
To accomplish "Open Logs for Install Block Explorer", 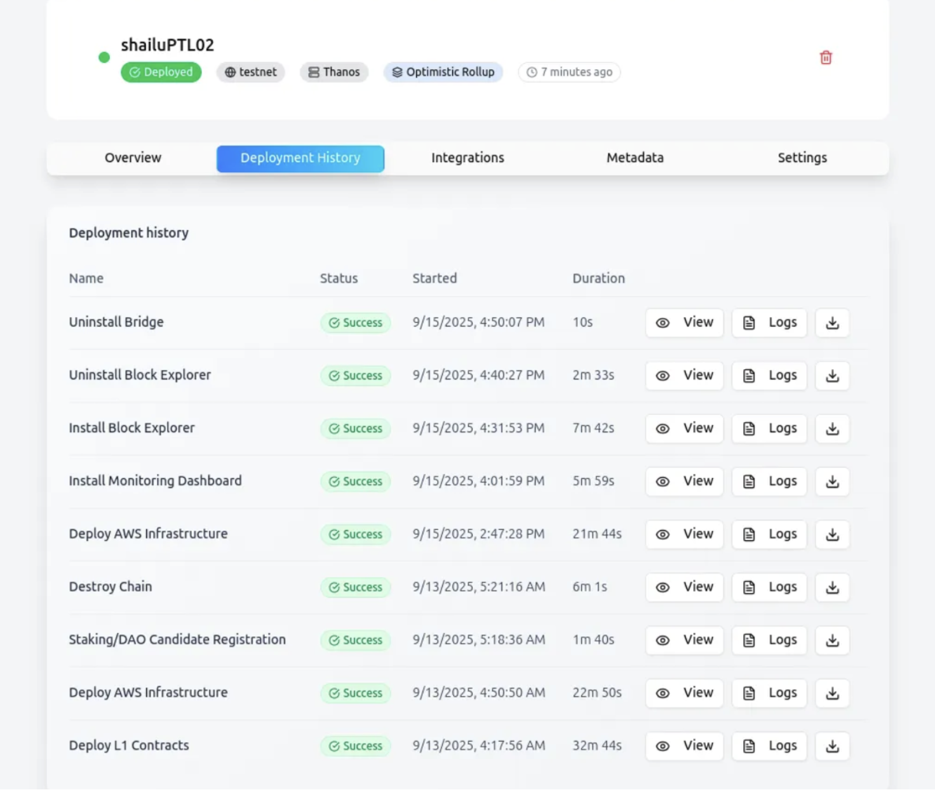I will 769,428.
